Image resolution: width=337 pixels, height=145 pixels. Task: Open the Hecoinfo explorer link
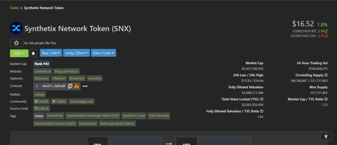[95, 78]
